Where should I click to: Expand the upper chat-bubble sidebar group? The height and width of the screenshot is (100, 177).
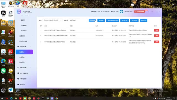(x=24, y=79)
